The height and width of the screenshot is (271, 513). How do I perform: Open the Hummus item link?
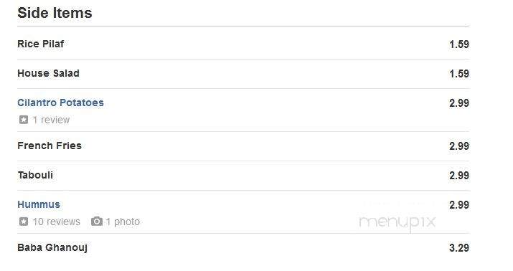[39, 204]
